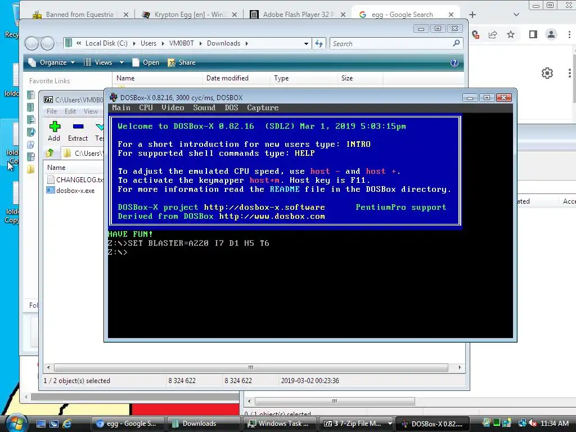This screenshot has height=432, width=576.
Task: Select CHANGELOG.txt in the 7-Zip list
Action: point(75,179)
